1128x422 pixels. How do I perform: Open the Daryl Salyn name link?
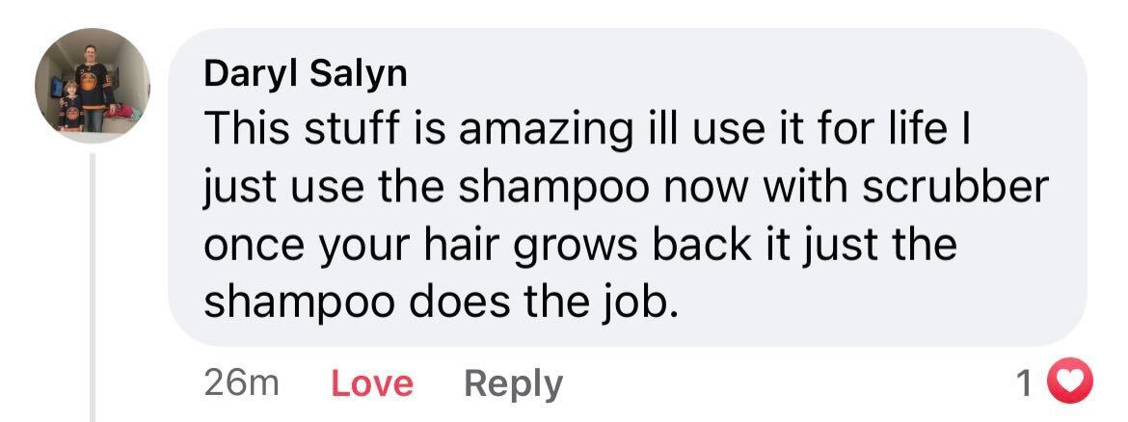(306, 73)
